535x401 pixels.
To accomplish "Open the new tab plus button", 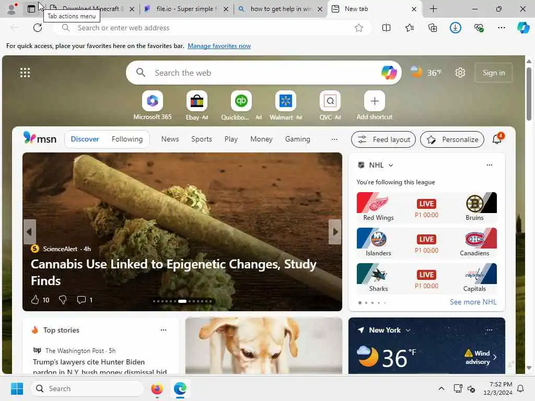I will (433, 9).
